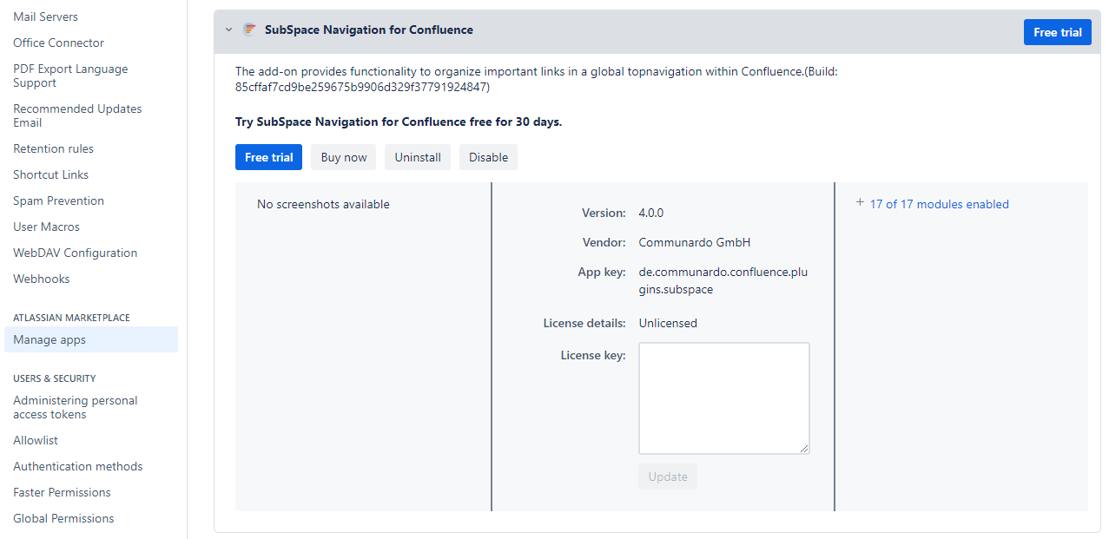
Task: Start free trial below the description text
Action: click(x=268, y=157)
